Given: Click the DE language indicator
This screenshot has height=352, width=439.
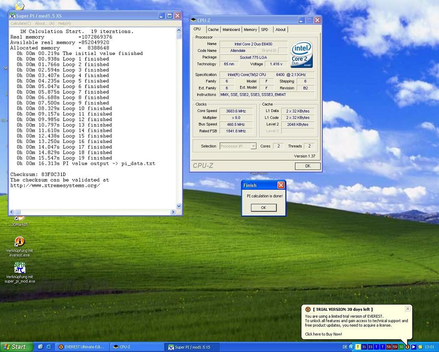Looking at the screenshot, I should 345,347.
